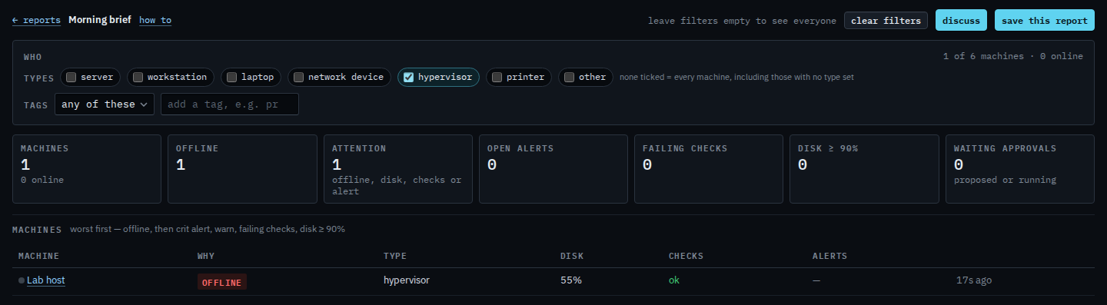Click the '1 of 6 machines' counter
1107x305 pixels.
point(983,56)
